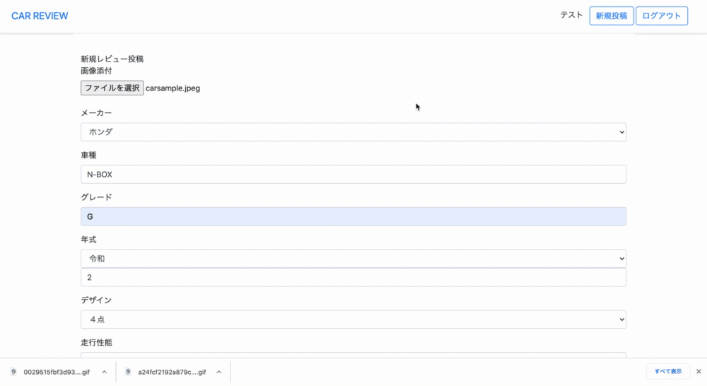The height and width of the screenshot is (386, 707).
Task: Open the デザイン rating dropdown showing 4点
Action: (353, 320)
